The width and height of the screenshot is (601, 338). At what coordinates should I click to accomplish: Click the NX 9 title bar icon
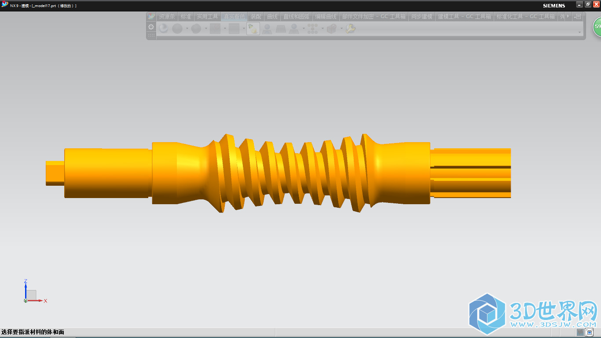click(5, 5)
